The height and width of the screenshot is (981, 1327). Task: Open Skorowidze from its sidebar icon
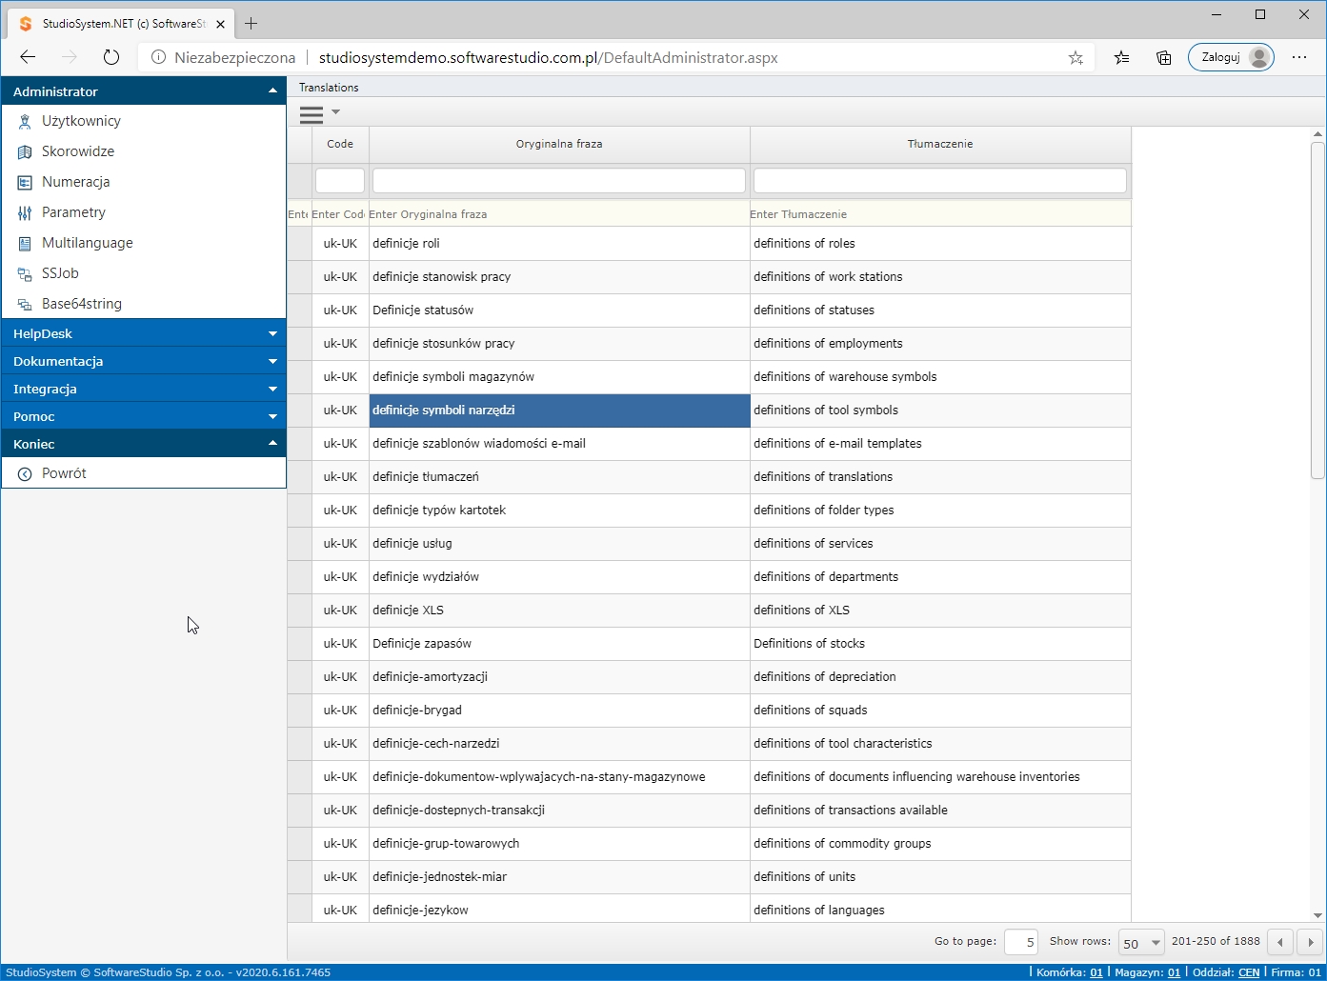click(25, 151)
